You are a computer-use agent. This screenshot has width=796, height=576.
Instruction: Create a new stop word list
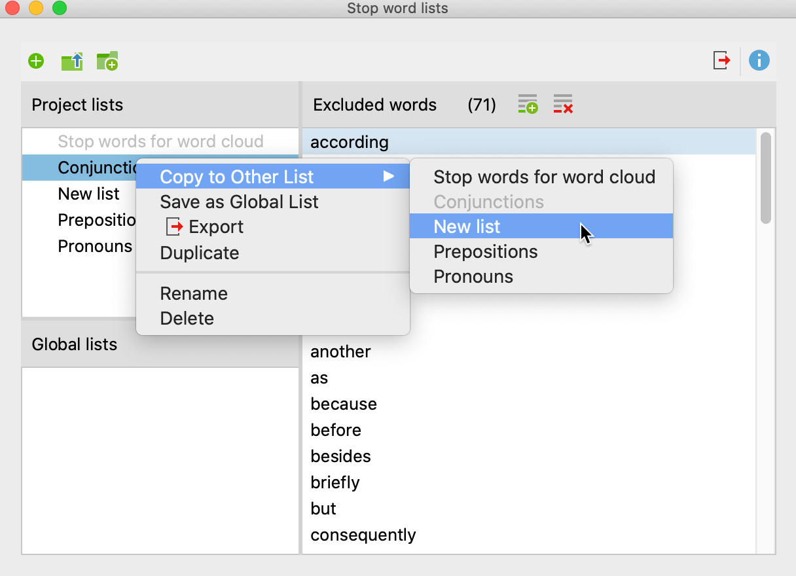pyautogui.click(x=36, y=60)
